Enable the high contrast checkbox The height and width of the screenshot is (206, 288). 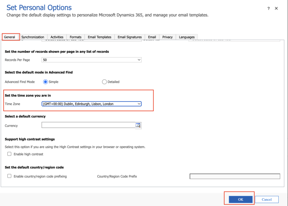pos(9,154)
